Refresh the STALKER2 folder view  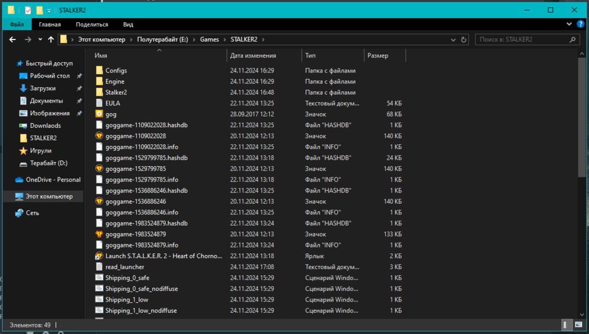pyautogui.click(x=464, y=39)
